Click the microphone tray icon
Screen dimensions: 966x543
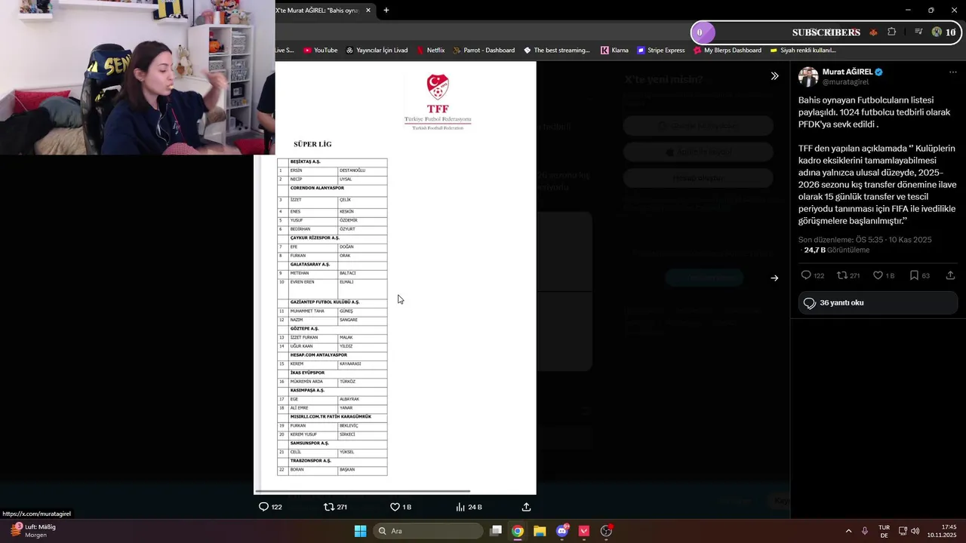pyautogui.click(x=865, y=531)
